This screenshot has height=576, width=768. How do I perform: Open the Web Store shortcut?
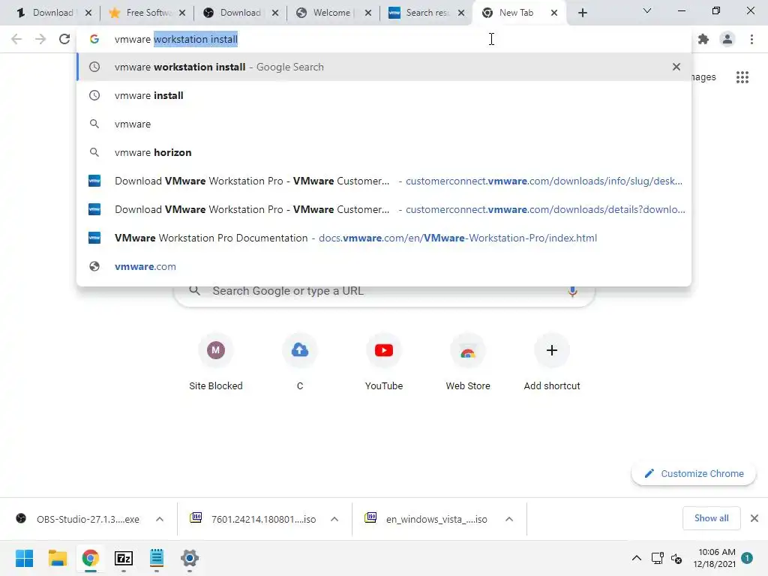468,361
